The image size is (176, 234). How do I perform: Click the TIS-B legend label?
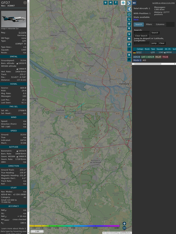coord(165,57)
